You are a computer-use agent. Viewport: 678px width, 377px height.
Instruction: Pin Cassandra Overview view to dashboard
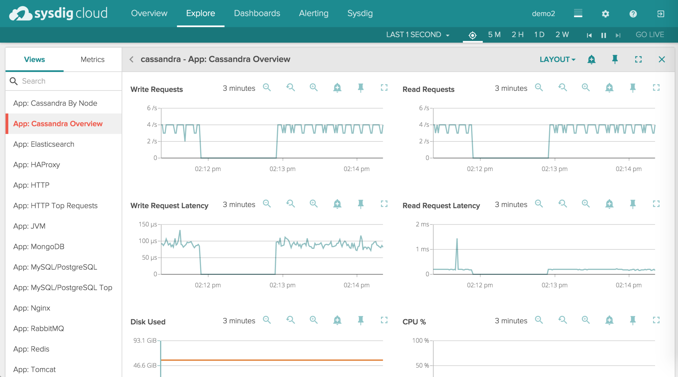(615, 59)
